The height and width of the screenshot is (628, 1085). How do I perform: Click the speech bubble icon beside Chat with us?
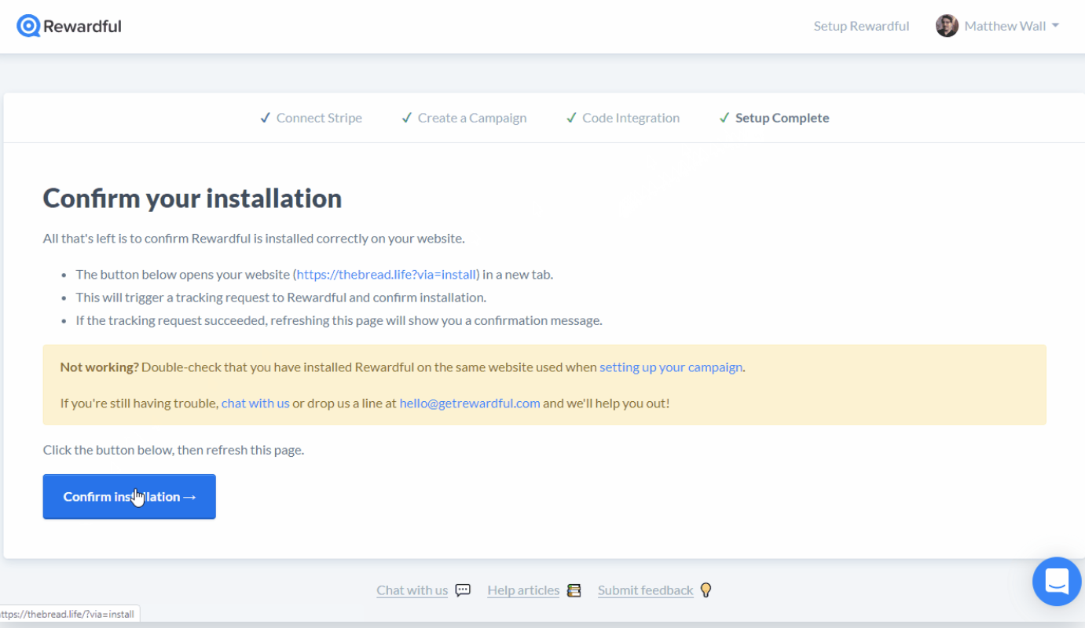pyautogui.click(x=463, y=590)
